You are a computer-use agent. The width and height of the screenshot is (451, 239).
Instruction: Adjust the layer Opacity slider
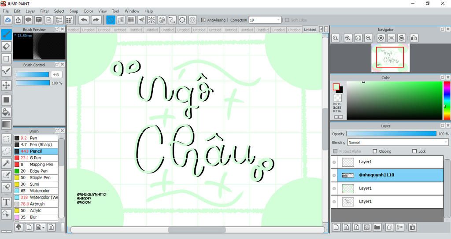[x=391, y=134]
